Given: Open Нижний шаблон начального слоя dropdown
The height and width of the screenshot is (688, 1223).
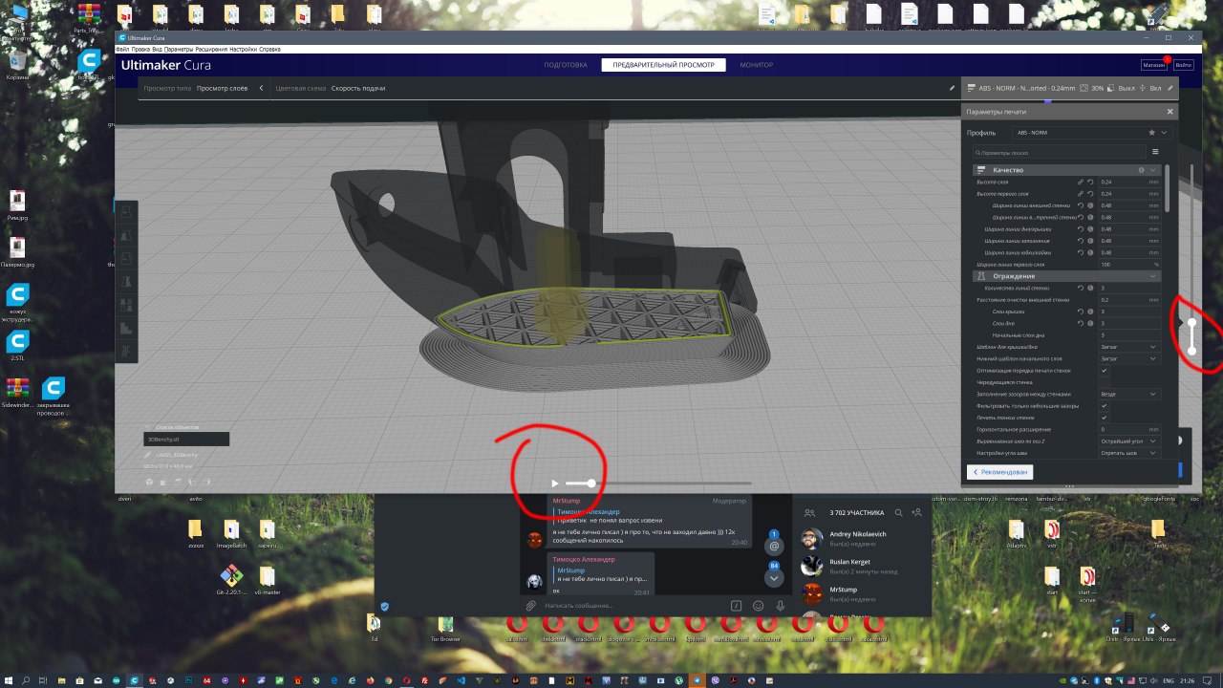Looking at the screenshot, I should [x=1129, y=358].
